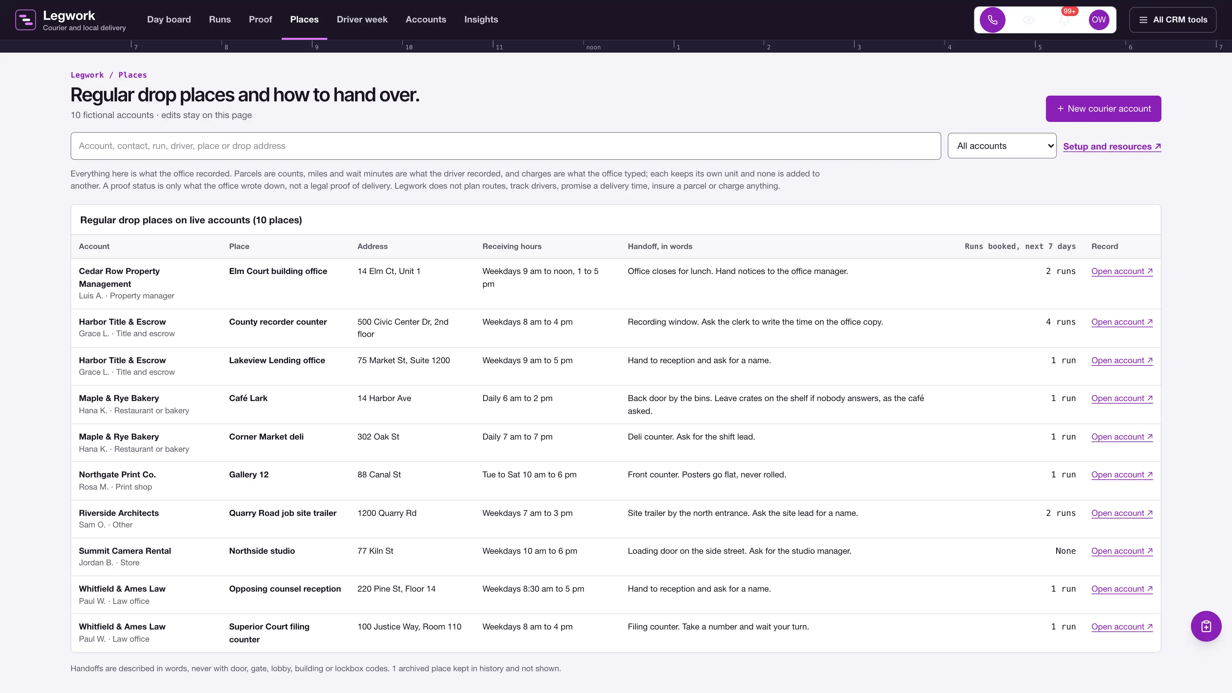Open account for Quarry Road job site trailer
Screen dimensions: 1232x693
pos(1122,513)
